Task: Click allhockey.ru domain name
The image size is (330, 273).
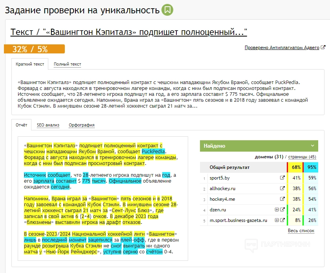Action: [x=222, y=189]
